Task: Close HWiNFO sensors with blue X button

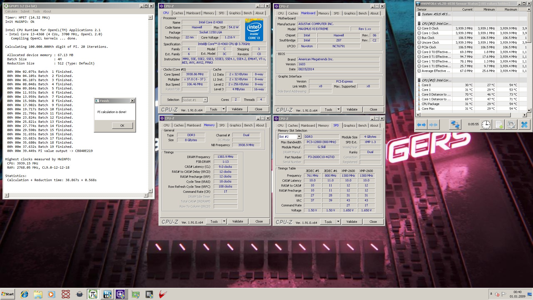Action: pyautogui.click(x=524, y=125)
